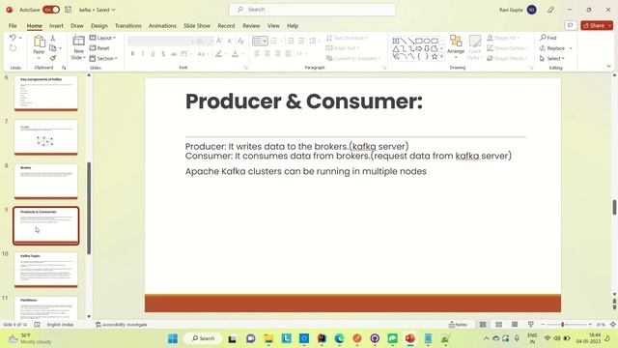Switch to the Transitions tab
618x348 pixels.
tap(128, 26)
